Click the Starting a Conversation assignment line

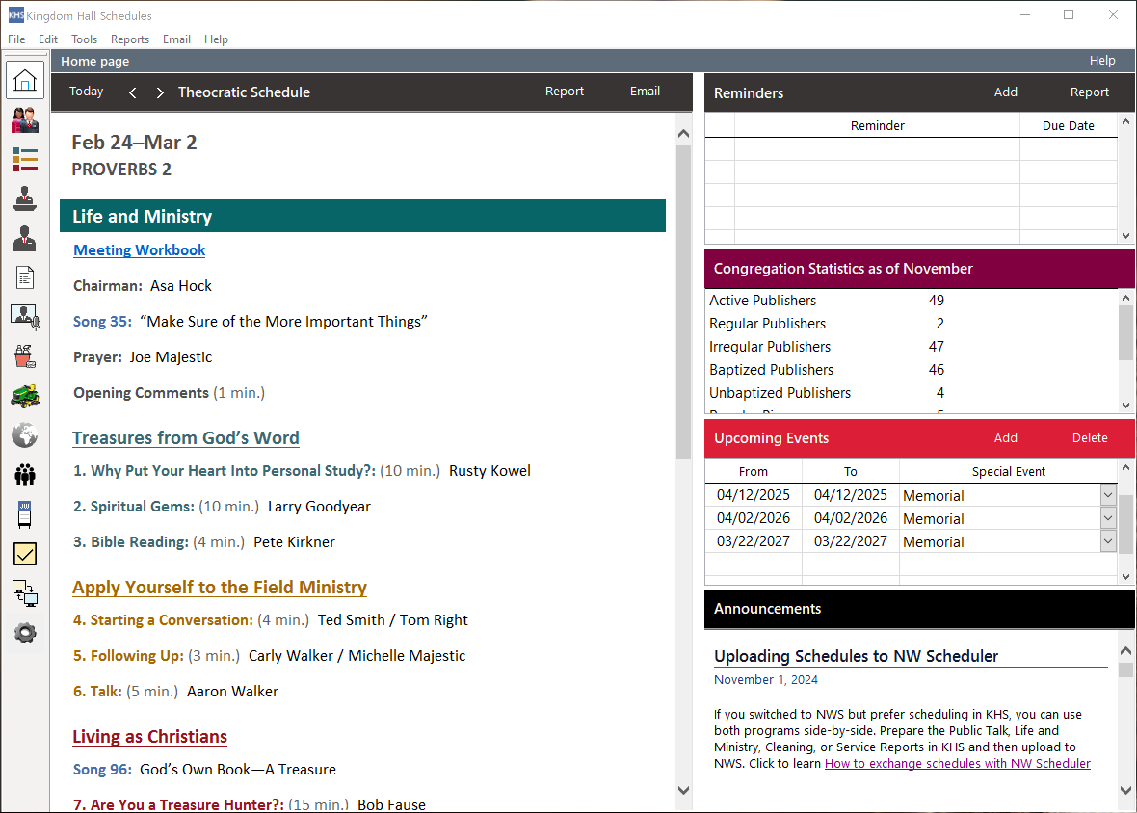270,620
